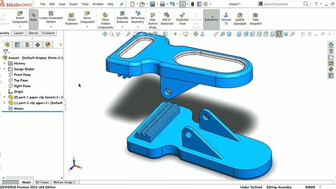The image size is (336, 189).
Task: Open the View menu
Action: (62, 4)
